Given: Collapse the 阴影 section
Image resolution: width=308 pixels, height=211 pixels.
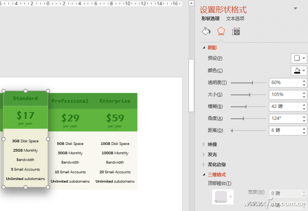Looking at the screenshot, I should tap(204, 48).
